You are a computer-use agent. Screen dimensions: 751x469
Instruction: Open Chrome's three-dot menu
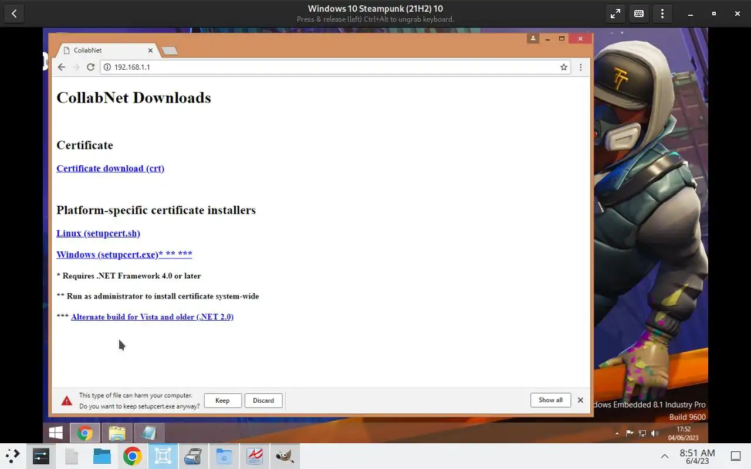coord(581,67)
